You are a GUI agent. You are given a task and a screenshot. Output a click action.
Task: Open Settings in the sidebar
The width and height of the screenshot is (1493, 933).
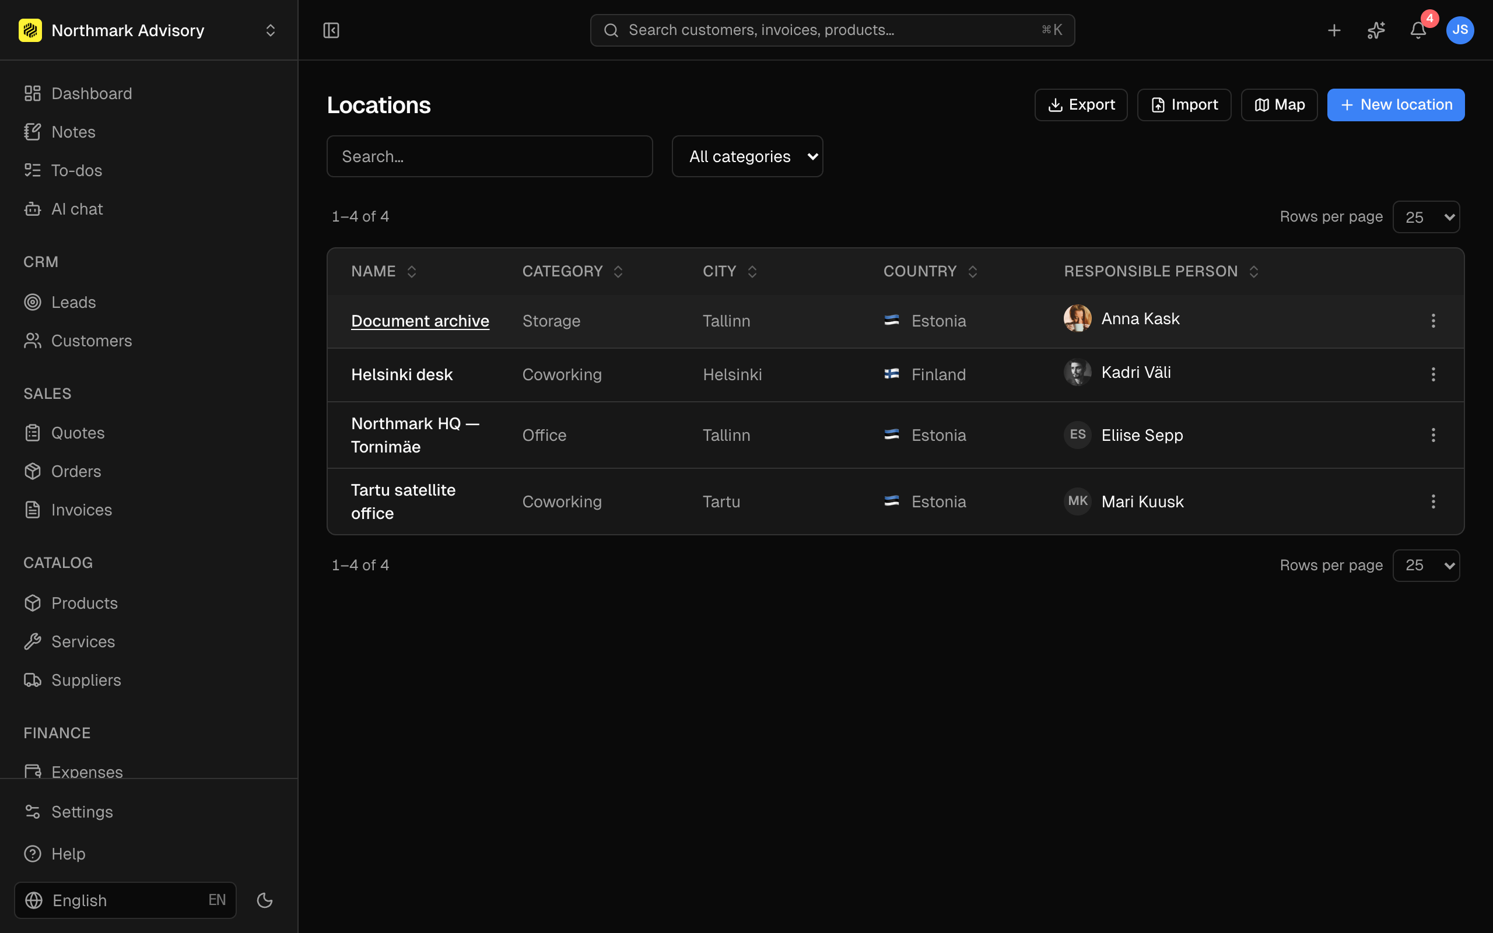(149, 812)
